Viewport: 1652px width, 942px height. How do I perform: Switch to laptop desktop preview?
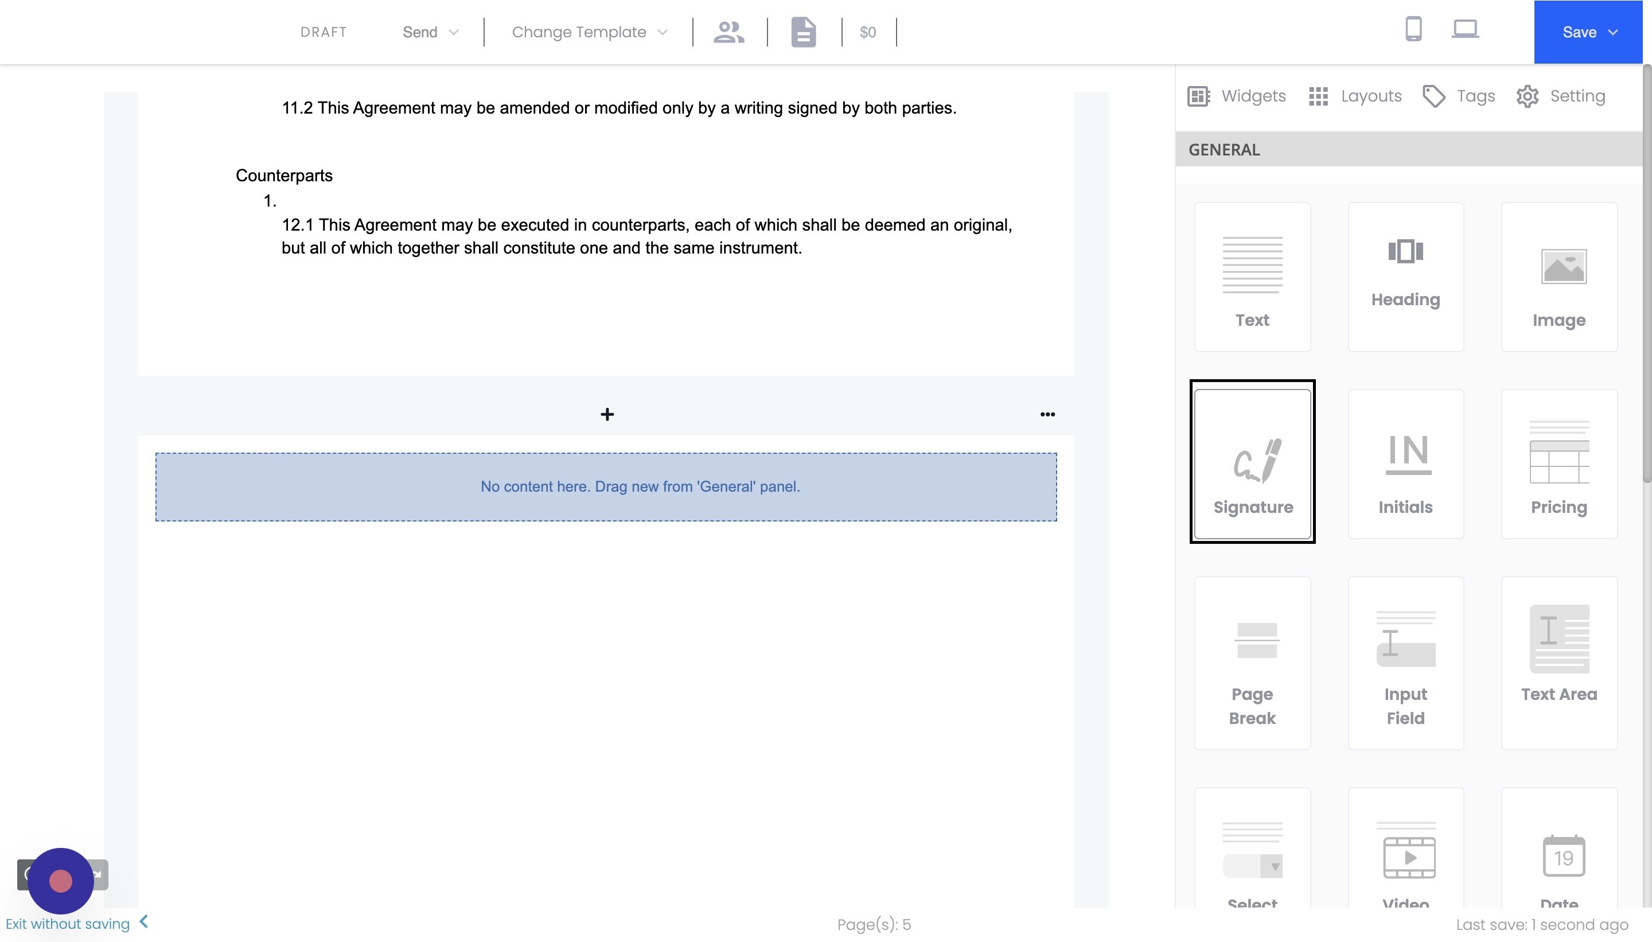point(1464,29)
